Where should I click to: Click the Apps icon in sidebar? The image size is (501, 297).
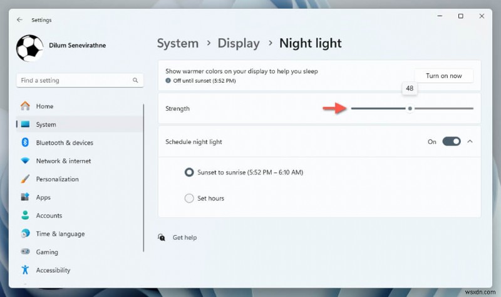[25, 197]
